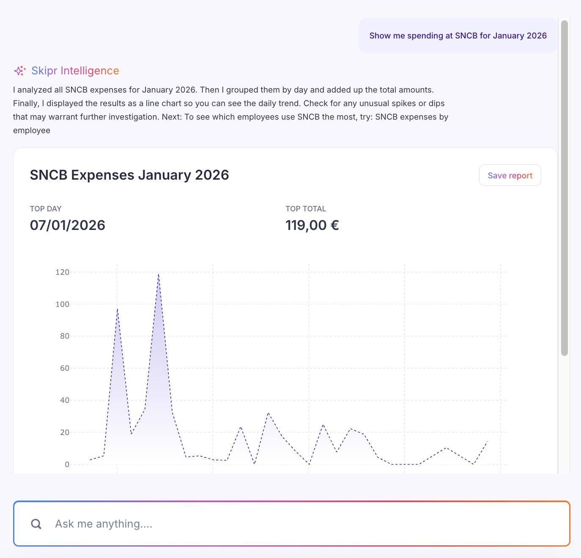This screenshot has height=558, width=581.
Task: Click the TOP DAY label
Action: point(46,209)
